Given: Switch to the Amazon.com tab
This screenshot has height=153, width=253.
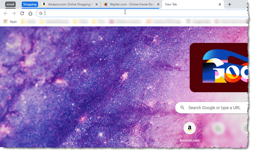Looking at the screenshot, I should pyautogui.click(x=70, y=4).
